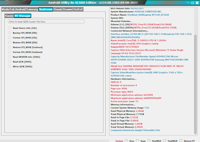Select the NV Manager sub-tab

pos(22,16)
